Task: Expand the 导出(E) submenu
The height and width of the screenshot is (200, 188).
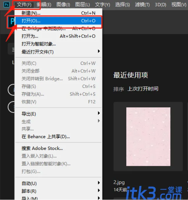Action: 58,114
